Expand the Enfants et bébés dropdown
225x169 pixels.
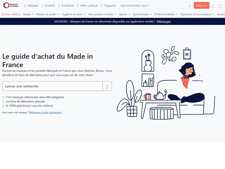click(166, 14)
